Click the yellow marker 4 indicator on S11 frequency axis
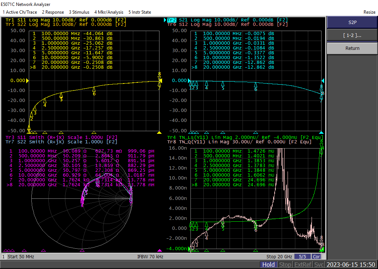The width and height of the screenshot is (378, 269). [x=45, y=132]
